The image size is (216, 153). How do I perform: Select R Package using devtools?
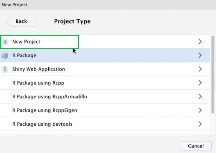[42, 124]
